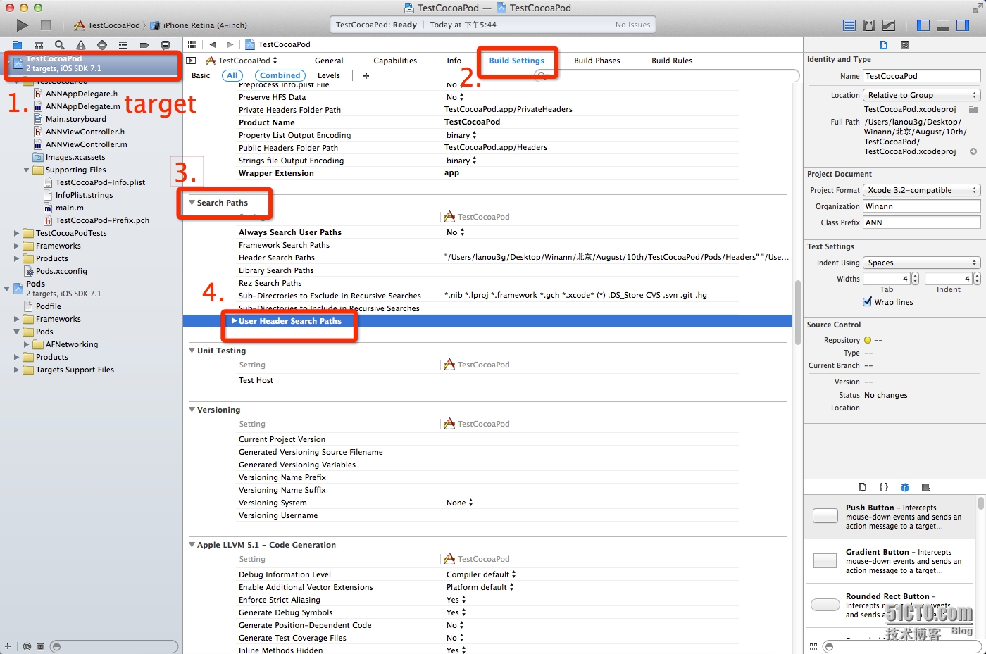Show the Assistant editor

tap(869, 25)
